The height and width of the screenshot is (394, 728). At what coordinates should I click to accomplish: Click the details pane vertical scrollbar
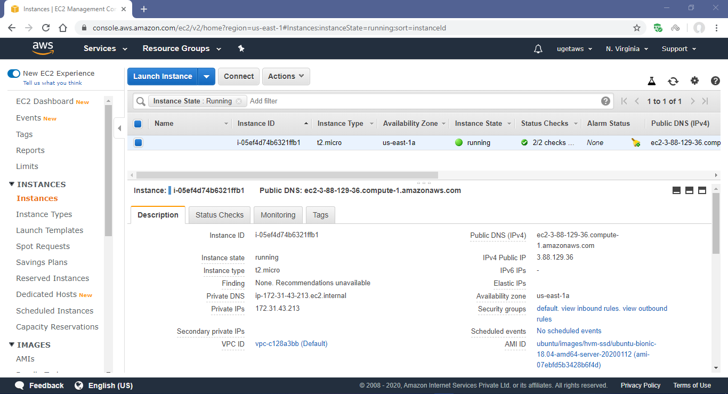coord(716,223)
